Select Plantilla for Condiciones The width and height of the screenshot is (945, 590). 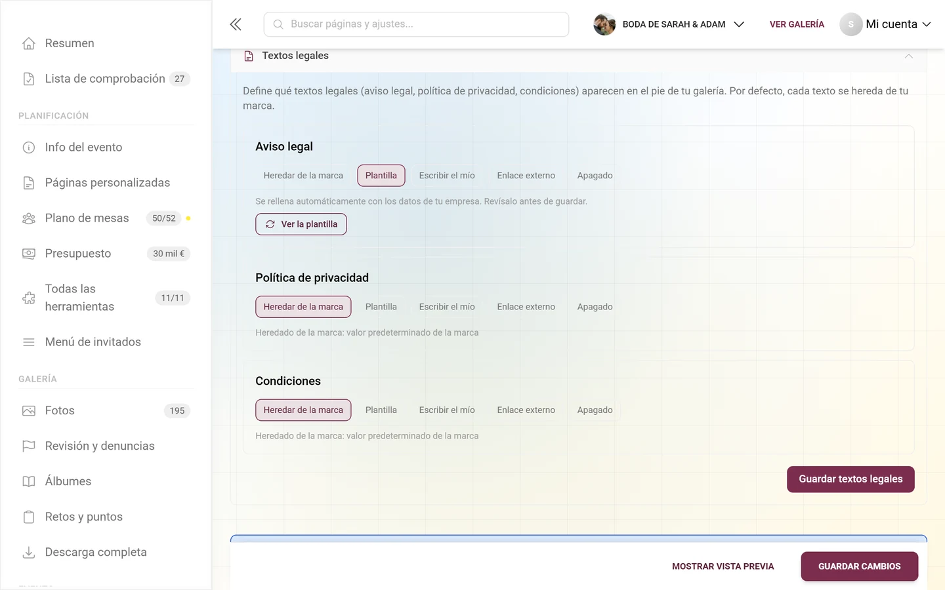(x=381, y=410)
